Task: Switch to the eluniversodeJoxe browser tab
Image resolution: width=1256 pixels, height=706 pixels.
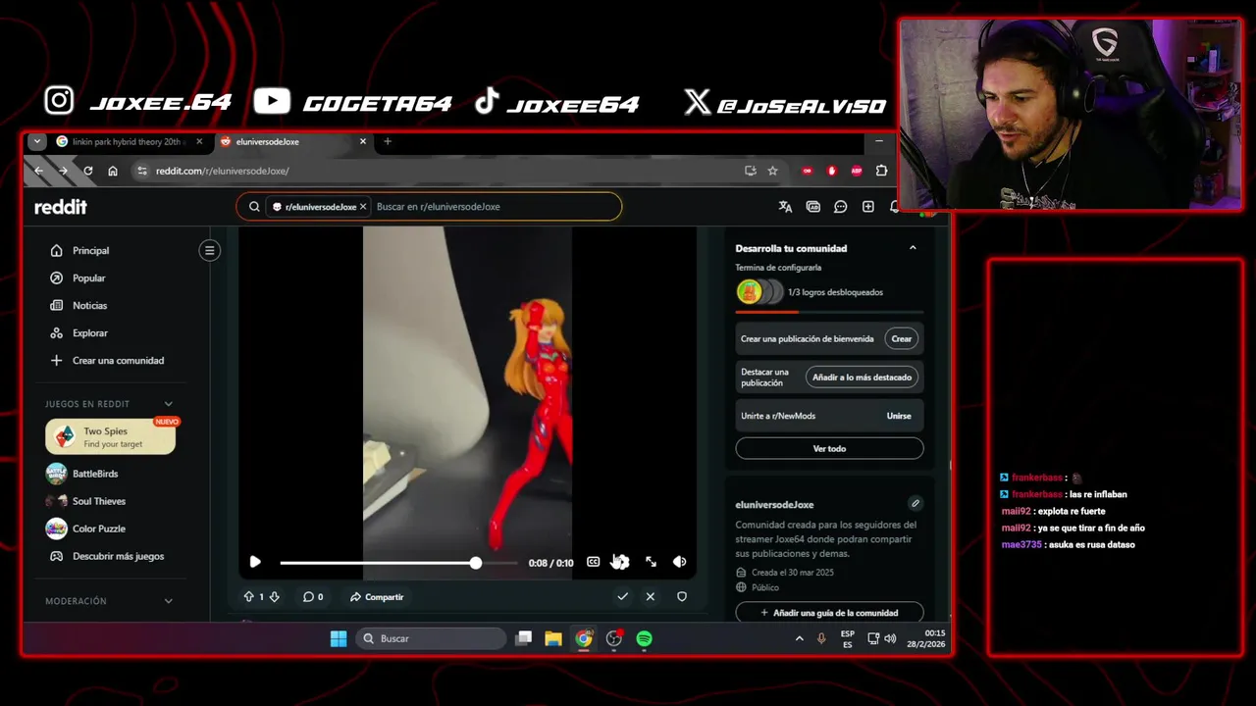Action: (x=292, y=141)
